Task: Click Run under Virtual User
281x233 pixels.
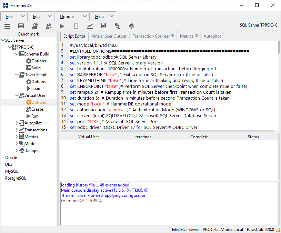Action: click(x=35, y=116)
